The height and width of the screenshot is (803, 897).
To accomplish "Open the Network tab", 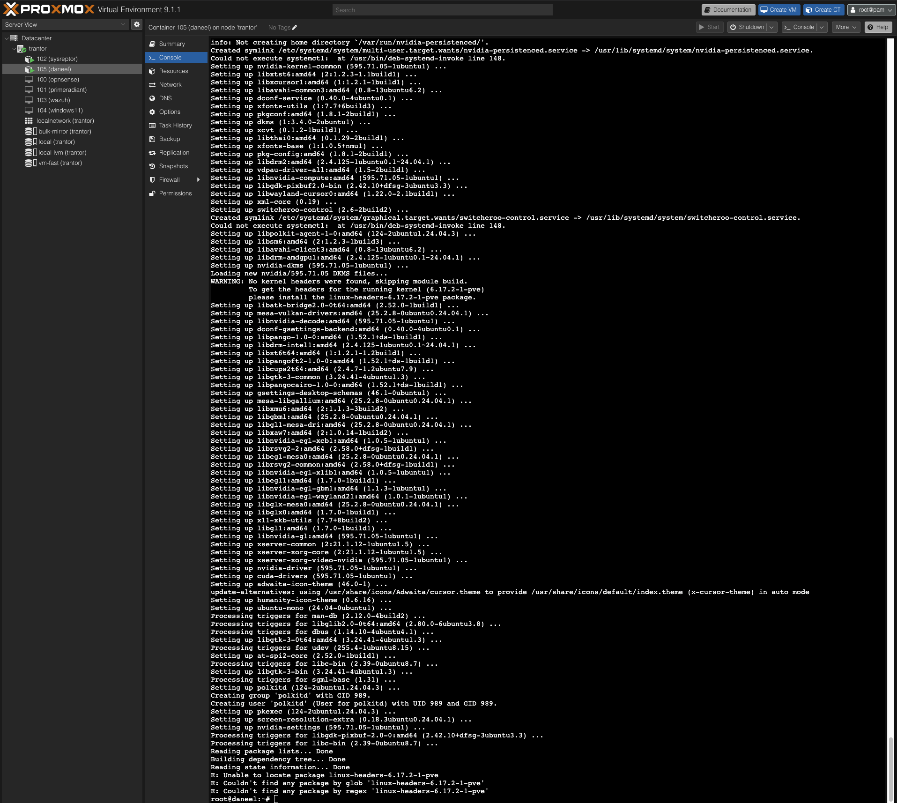I will (x=176, y=85).
